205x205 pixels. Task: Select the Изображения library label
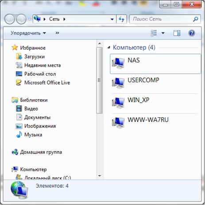[x=40, y=126]
